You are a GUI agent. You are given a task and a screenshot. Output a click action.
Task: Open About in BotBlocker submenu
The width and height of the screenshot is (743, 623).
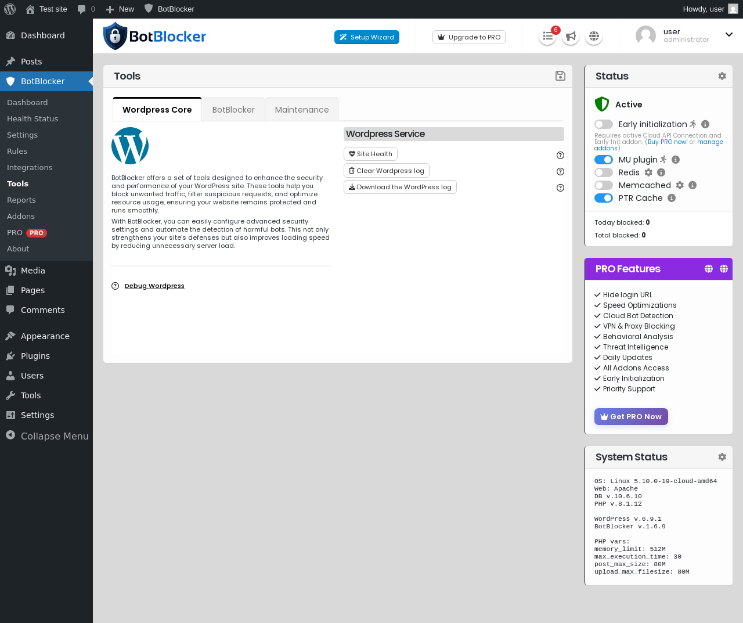click(18, 249)
